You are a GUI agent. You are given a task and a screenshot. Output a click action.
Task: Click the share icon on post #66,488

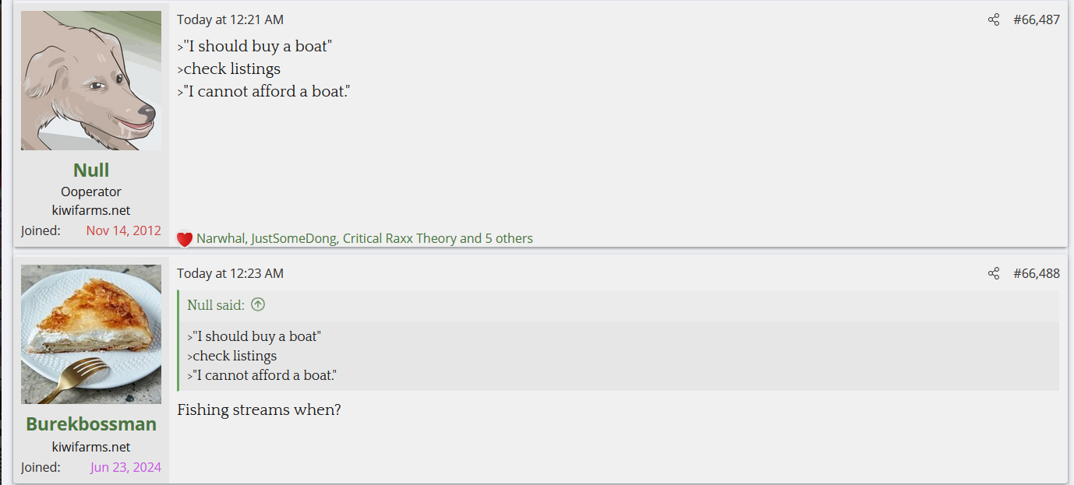tap(993, 273)
